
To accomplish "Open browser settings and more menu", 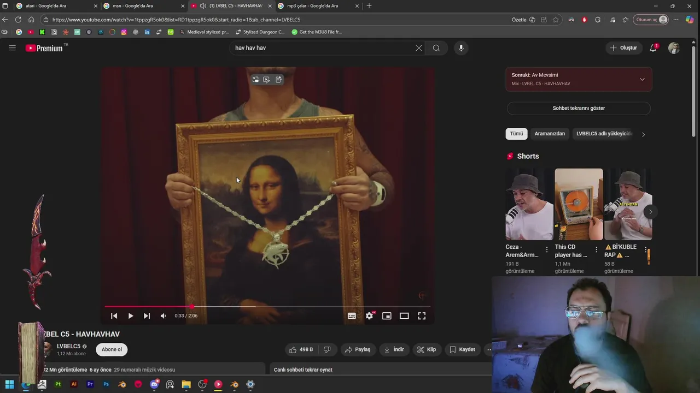I will [x=676, y=20].
